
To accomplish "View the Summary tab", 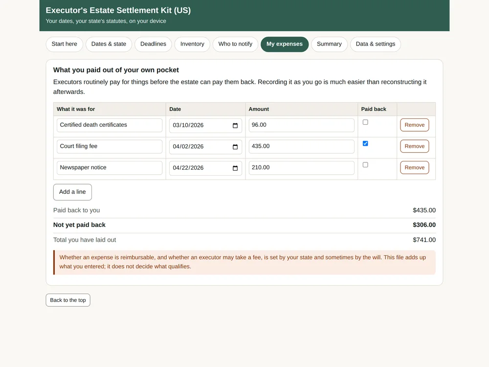I will coord(329,44).
